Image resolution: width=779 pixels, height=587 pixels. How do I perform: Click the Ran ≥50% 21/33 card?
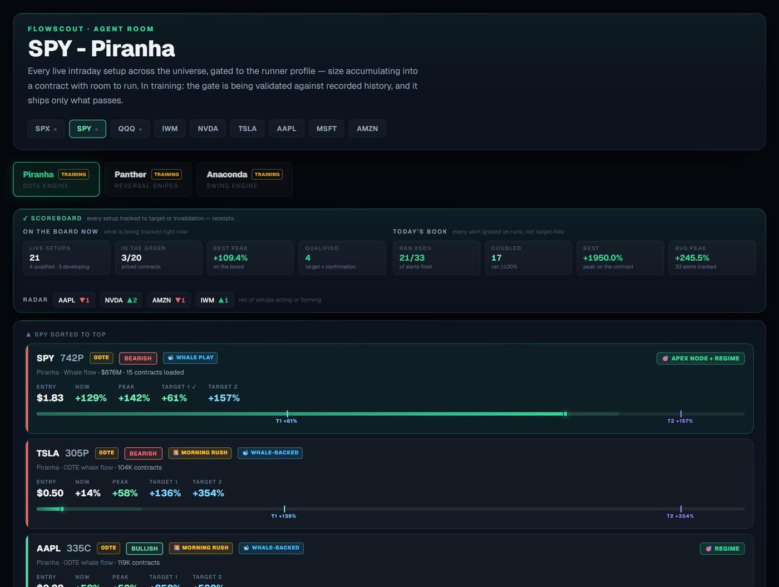point(436,258)
